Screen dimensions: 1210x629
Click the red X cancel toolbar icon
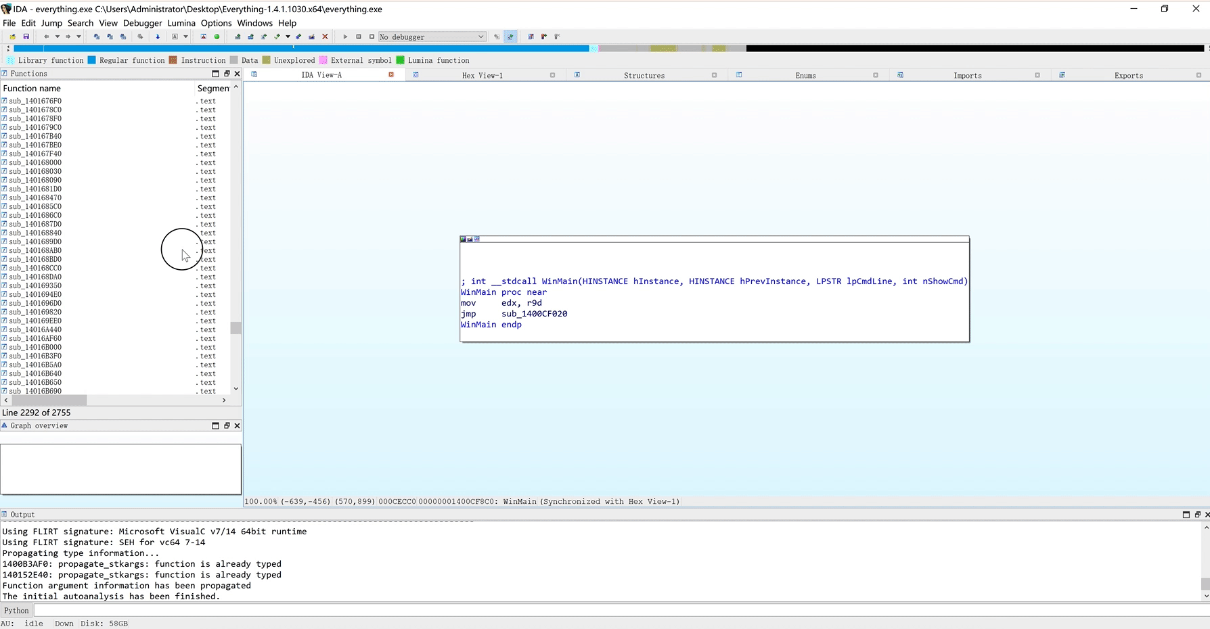click(x=325, y=37)
